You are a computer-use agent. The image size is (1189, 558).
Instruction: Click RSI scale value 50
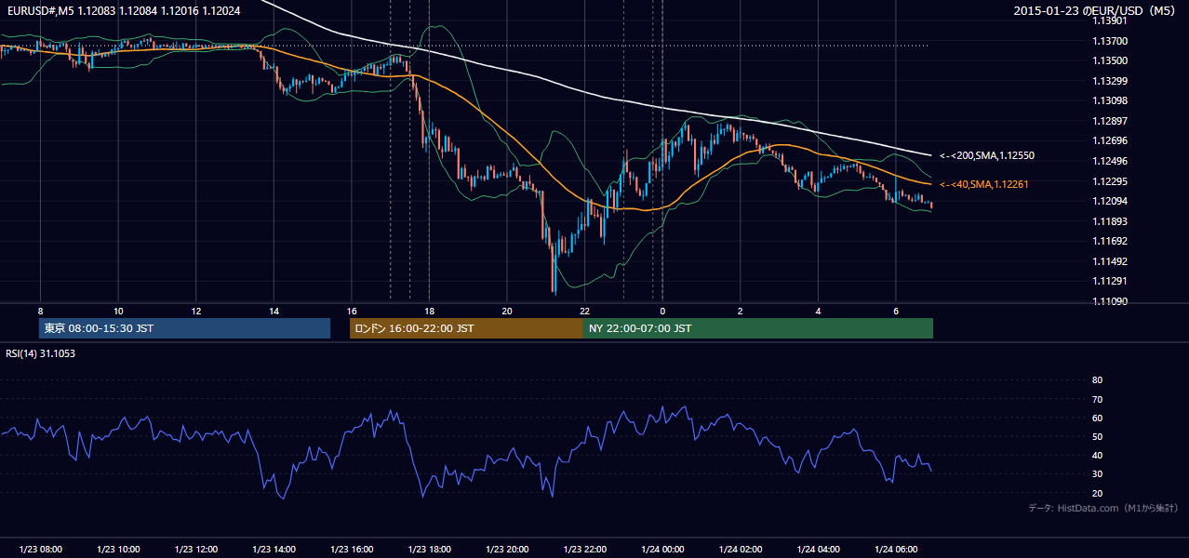[x=1097, y=436]
